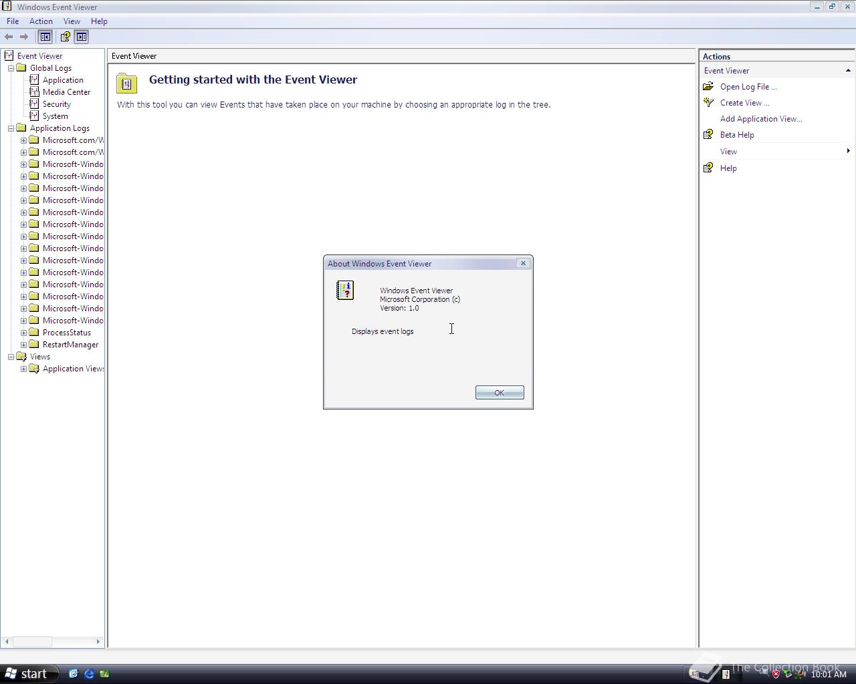Click the Create View funnel icon

708,103
